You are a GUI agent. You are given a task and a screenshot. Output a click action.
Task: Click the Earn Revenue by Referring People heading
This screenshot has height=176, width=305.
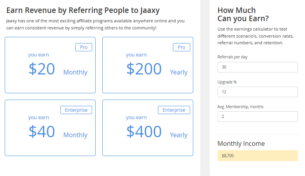(x=83, y=10)
